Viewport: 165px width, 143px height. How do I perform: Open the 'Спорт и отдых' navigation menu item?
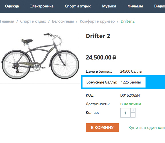78,6
